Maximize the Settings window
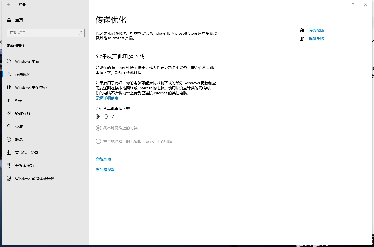The width and height of the screenshot is (374, 247). click(353, 5)
